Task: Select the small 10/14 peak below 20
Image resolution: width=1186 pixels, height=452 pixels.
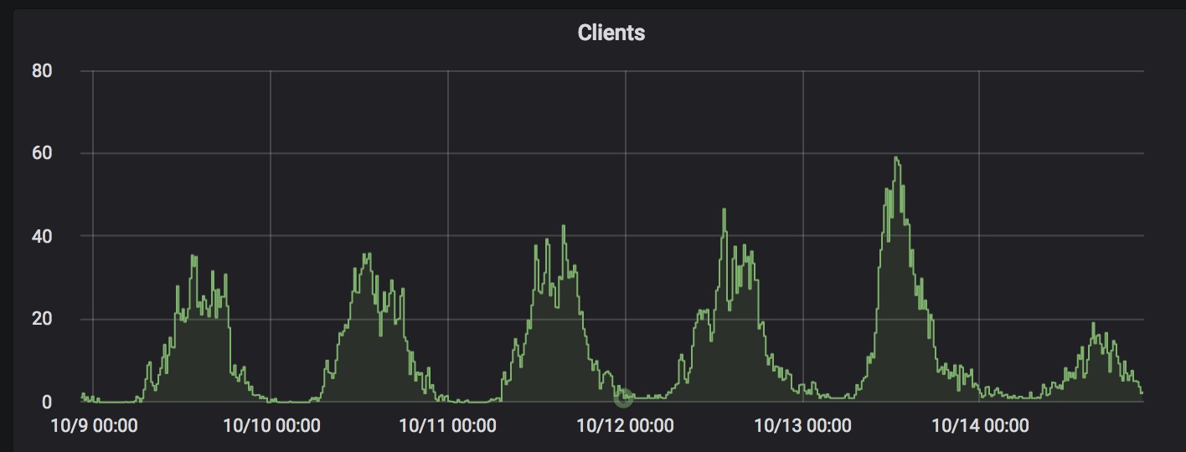Action: [x=1093, y=324]
